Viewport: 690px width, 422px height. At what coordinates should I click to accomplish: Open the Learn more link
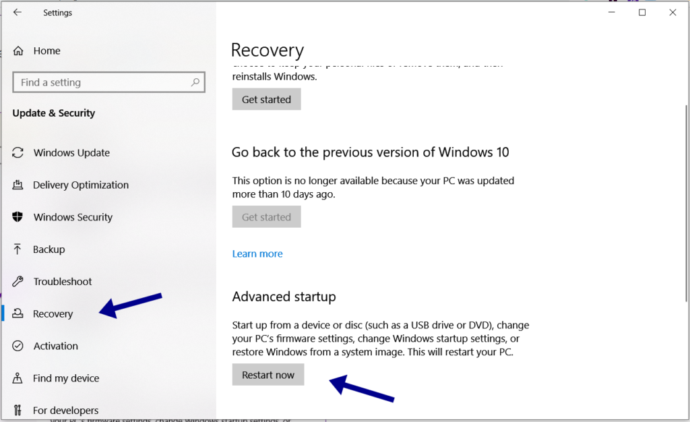(257, 253)
